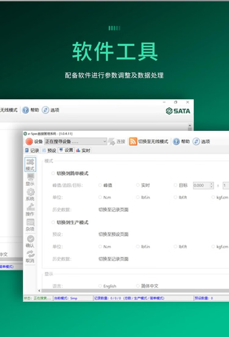This screenshot has width=229, height=337.
Task: Click the horizontal scrollbar at panel bottom
Action: [x=134, y=291]
